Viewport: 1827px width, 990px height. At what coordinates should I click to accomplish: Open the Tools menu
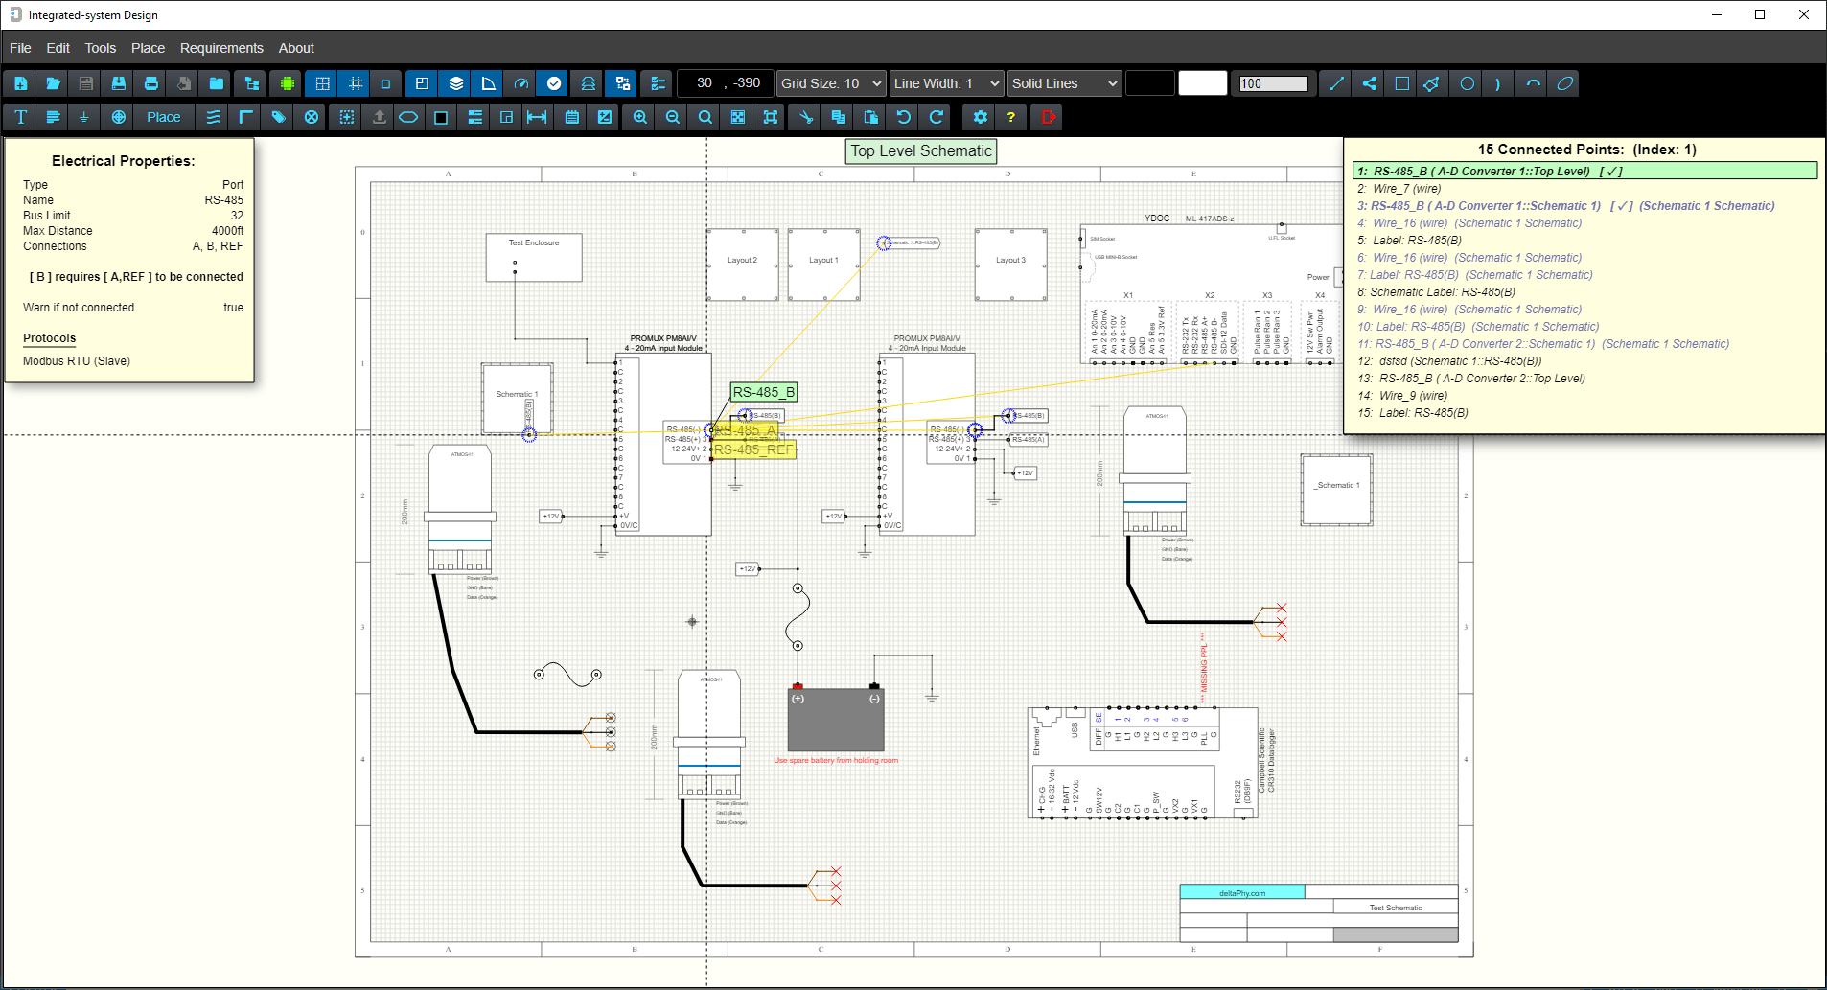(x=101, y=48)
